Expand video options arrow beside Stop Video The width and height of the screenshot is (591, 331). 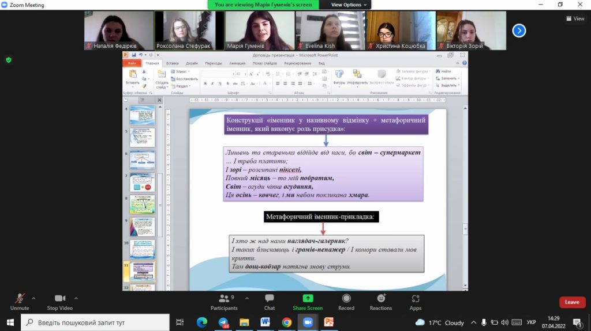point(76,298)
